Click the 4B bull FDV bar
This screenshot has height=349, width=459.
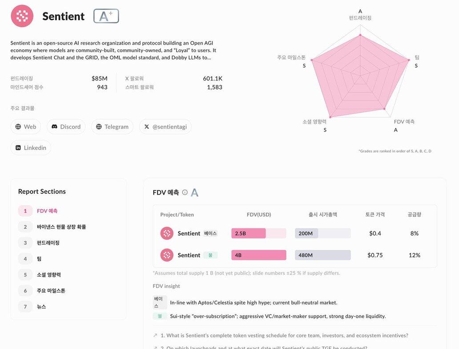[258, 255]
